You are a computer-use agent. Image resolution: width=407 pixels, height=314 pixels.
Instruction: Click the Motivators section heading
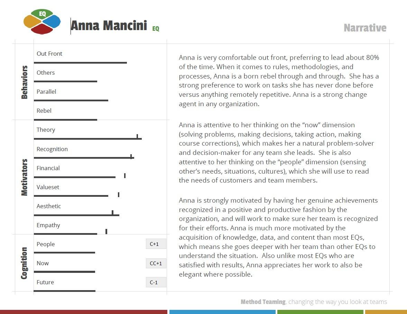coord(24,177)
